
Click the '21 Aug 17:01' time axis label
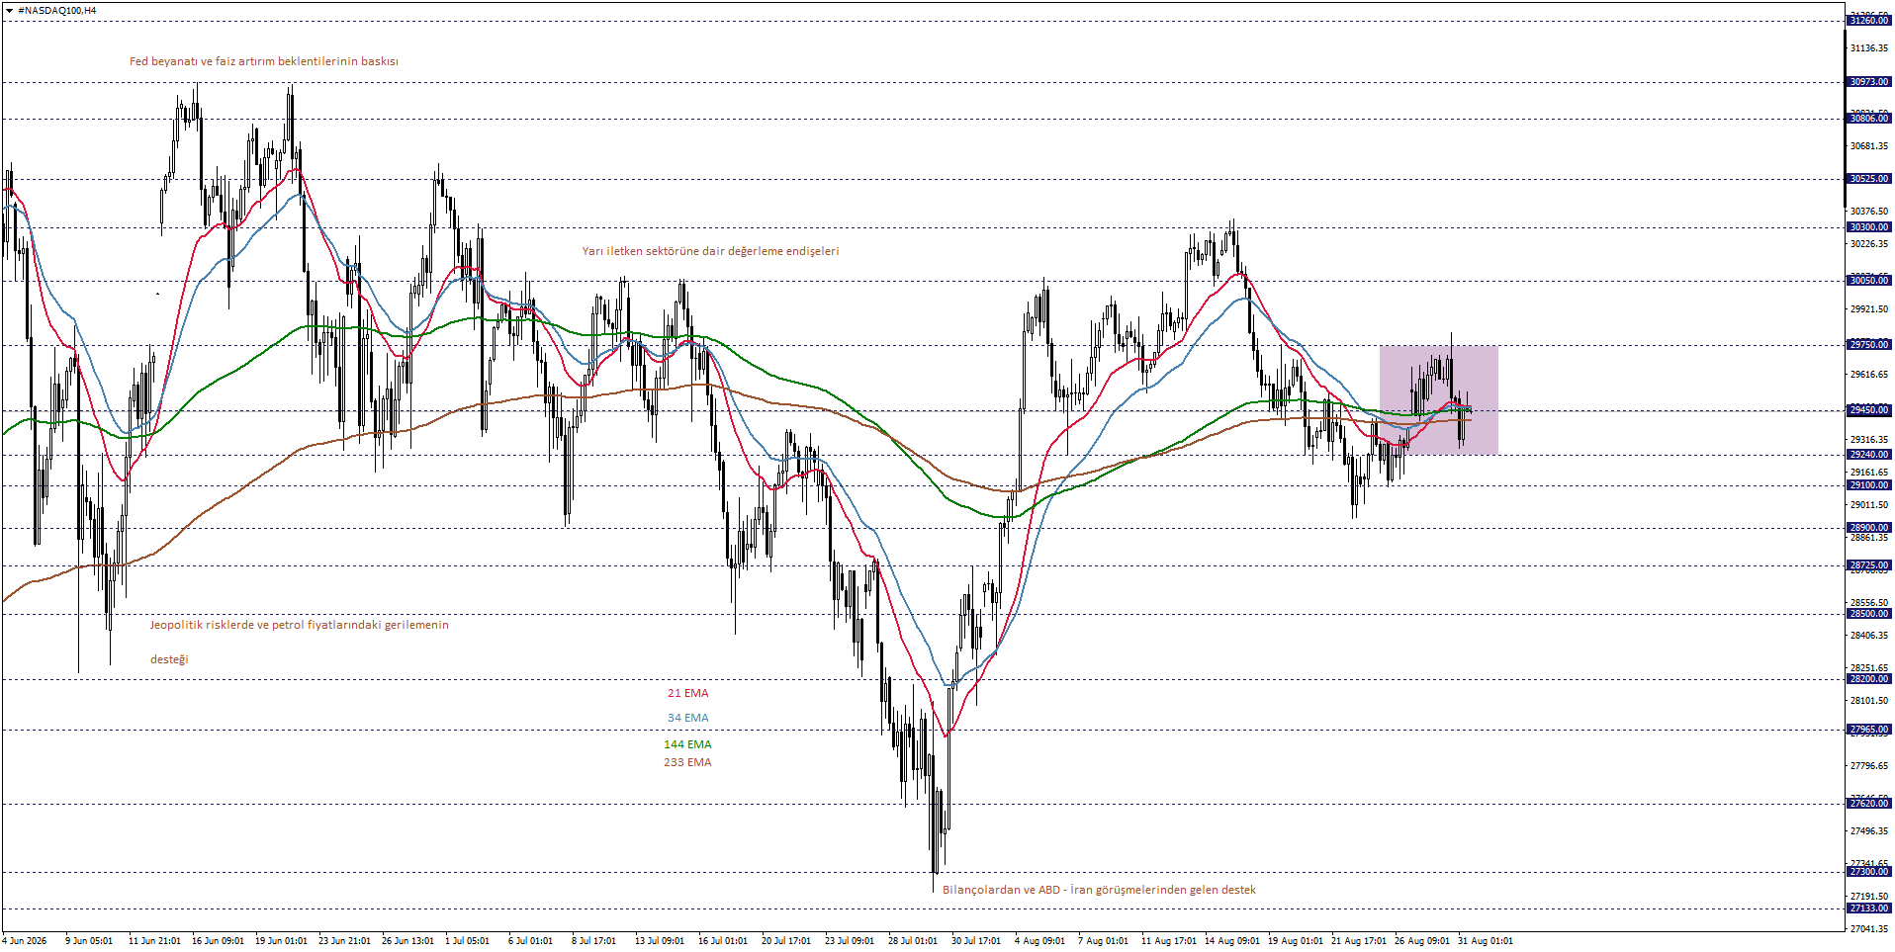(1359, 941)
